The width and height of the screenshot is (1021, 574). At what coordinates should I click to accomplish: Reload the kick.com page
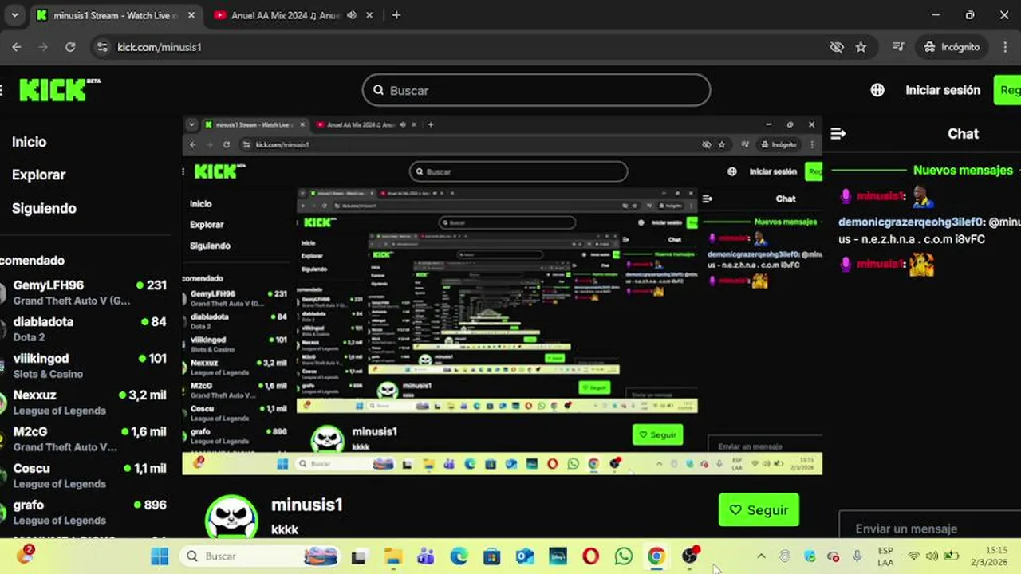click(70, 47)
